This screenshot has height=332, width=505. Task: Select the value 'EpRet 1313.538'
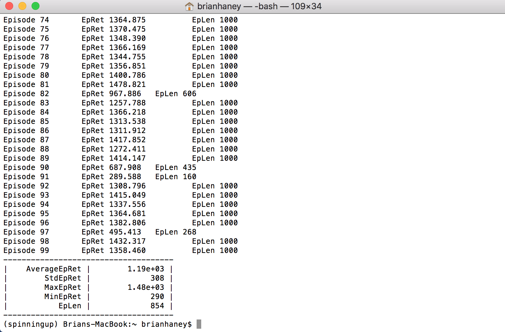pyautogui.click(x=114, y=121)
